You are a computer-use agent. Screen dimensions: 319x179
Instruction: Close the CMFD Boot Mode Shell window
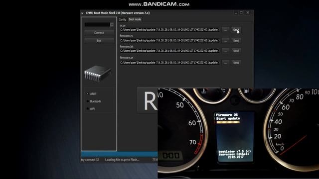[x=248, y=13]
